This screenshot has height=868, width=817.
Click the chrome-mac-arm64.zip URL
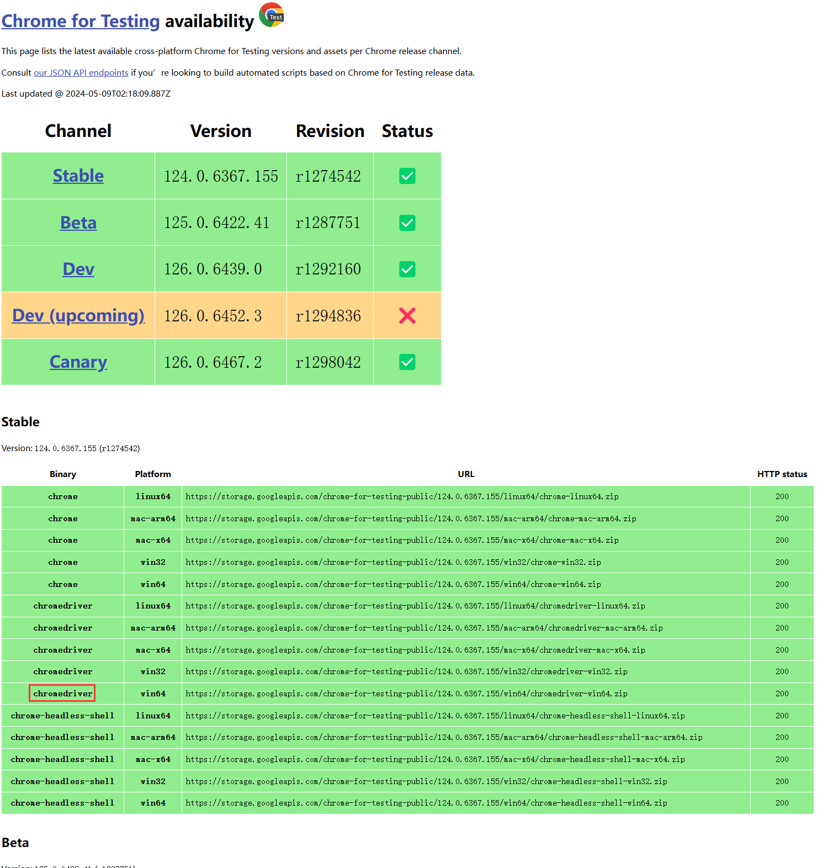411,518
